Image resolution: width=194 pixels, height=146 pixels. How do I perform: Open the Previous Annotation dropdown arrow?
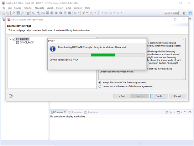point(102,13)
